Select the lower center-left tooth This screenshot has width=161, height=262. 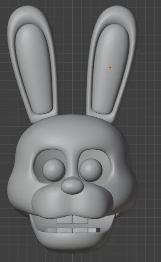[x=64, y=230]
